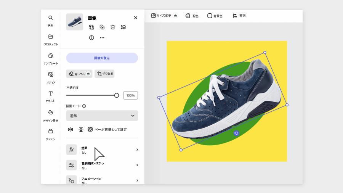Open 背景色 background color in the toolbar

[215, 16]
